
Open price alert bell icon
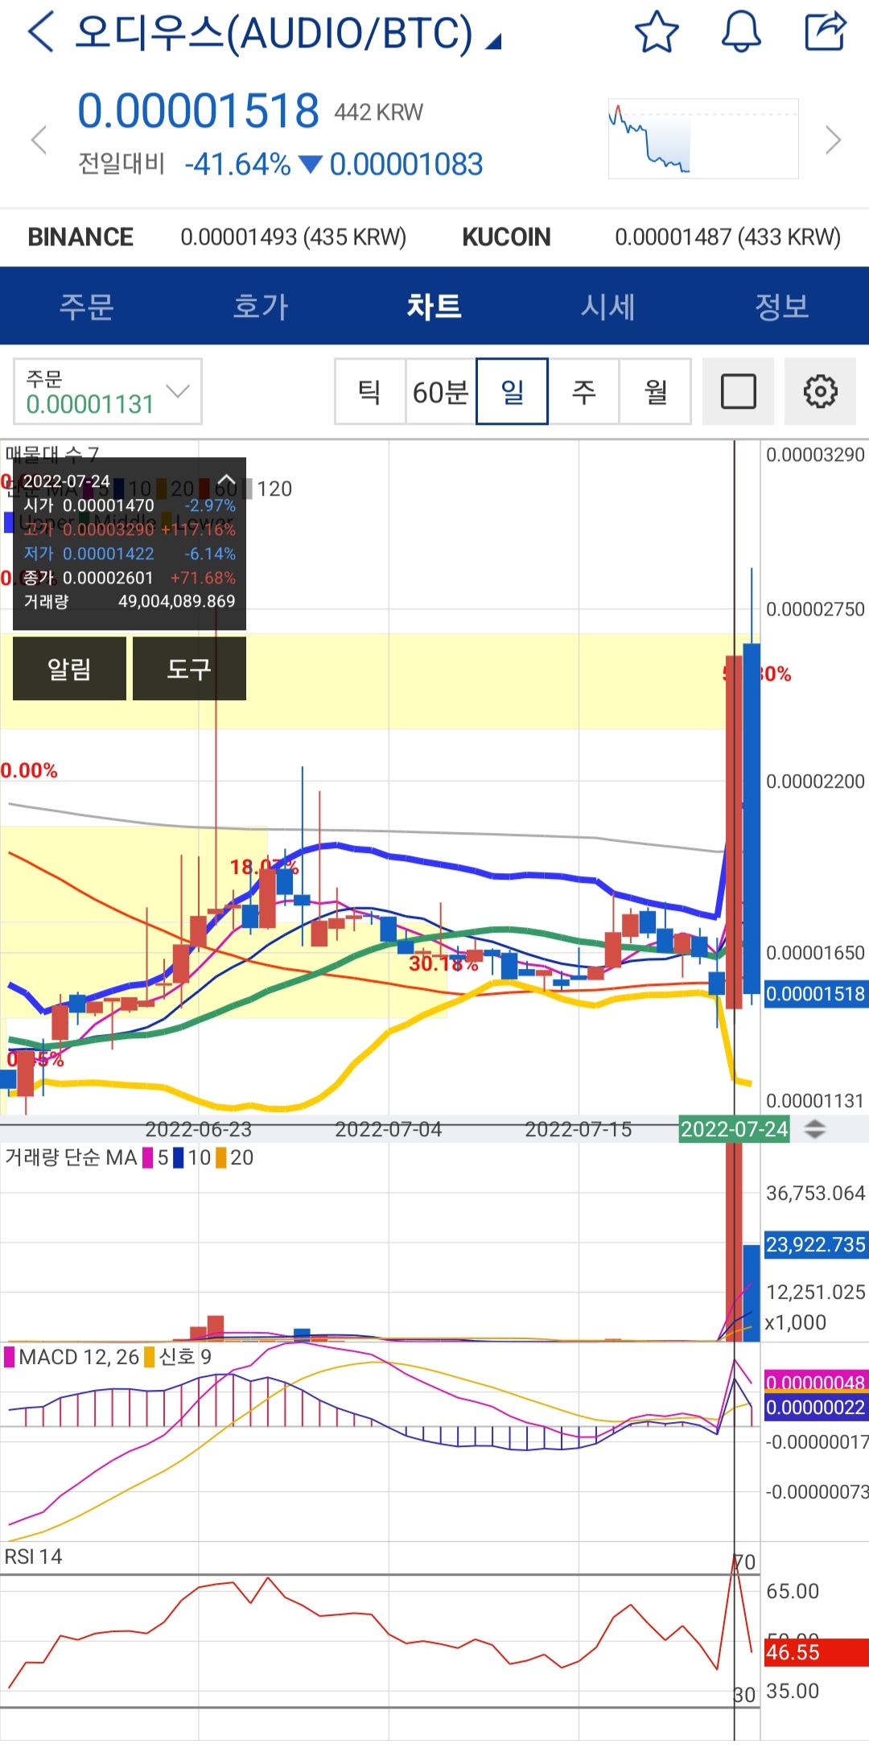pos(741,32)
